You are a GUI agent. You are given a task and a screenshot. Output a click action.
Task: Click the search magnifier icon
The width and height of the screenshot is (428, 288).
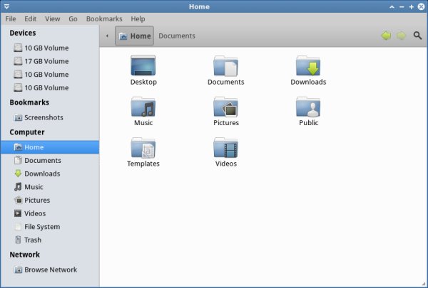point(417,36)
